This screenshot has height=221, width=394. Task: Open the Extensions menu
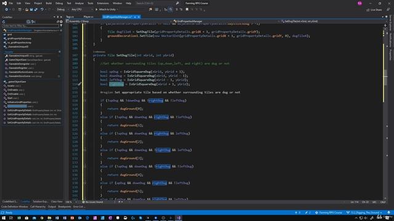(103, 3)
